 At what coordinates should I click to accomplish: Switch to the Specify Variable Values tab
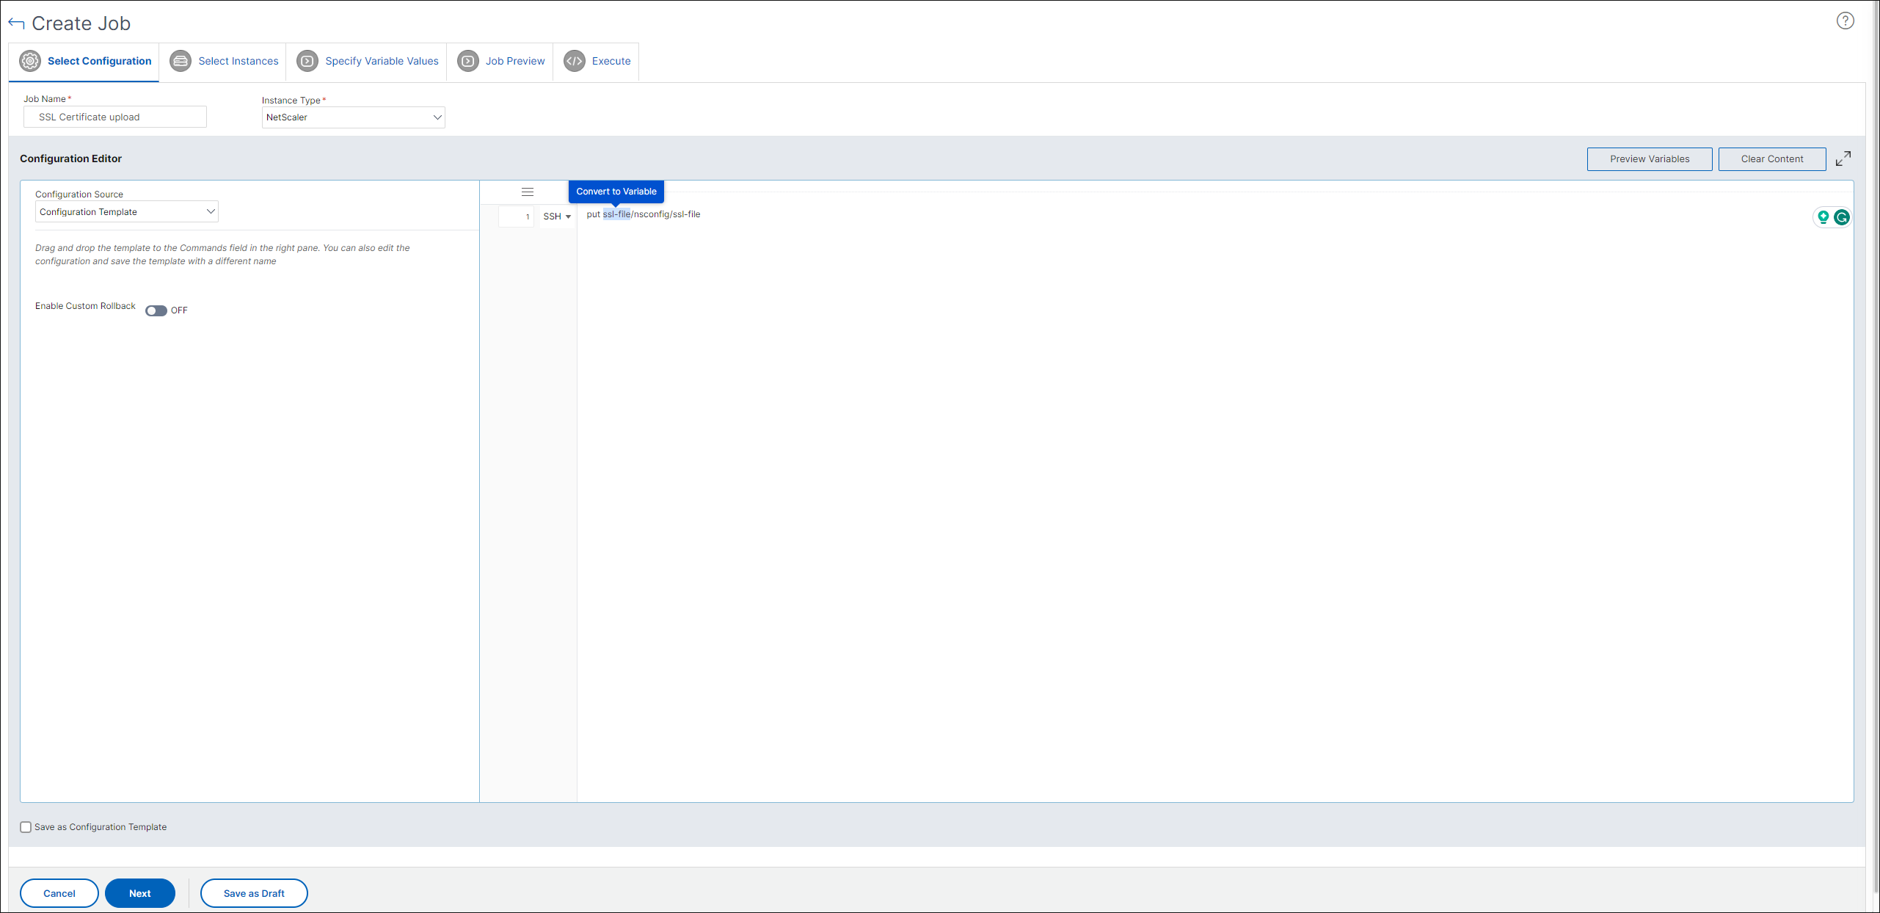click(x=368, y=61)
